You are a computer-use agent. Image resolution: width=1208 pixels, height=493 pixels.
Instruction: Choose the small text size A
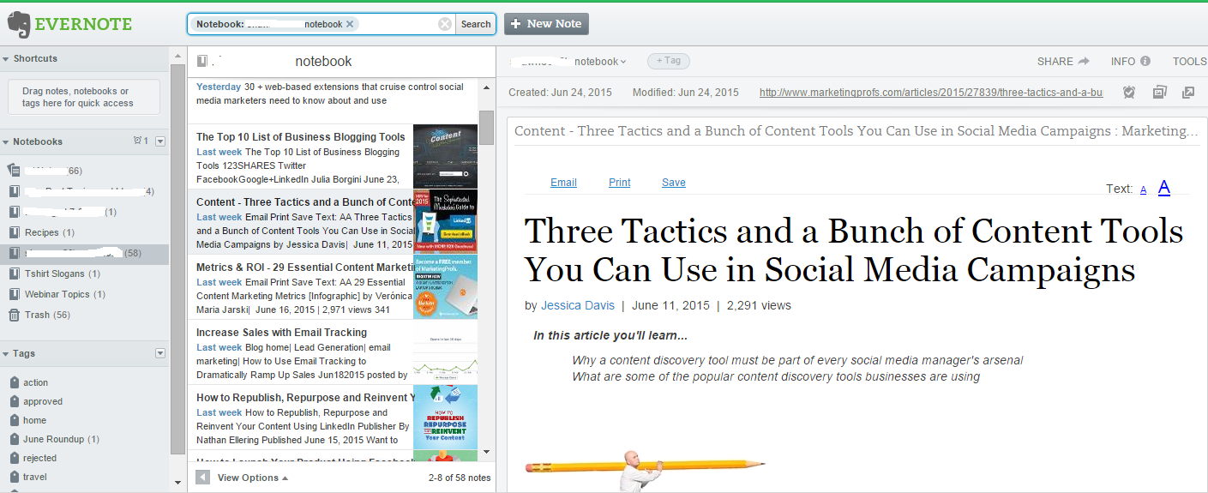(1144, 189)
